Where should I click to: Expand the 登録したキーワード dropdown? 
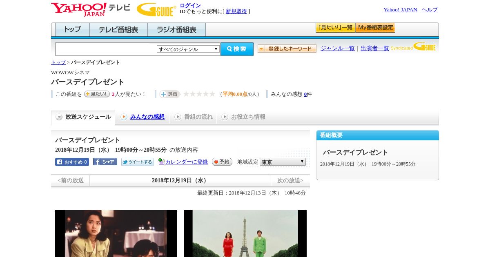click(287, 49)
